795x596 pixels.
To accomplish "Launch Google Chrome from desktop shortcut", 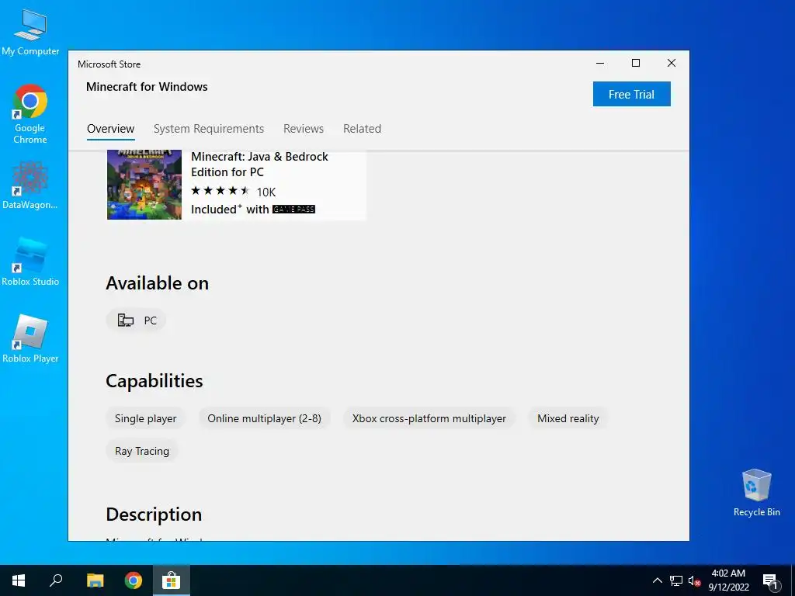I will click(30, 114).
